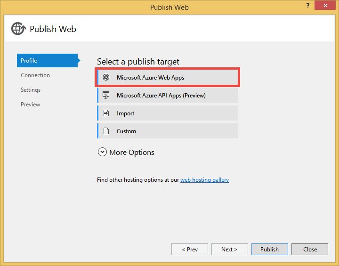Click the Select a publish target heading

(138, 62)
